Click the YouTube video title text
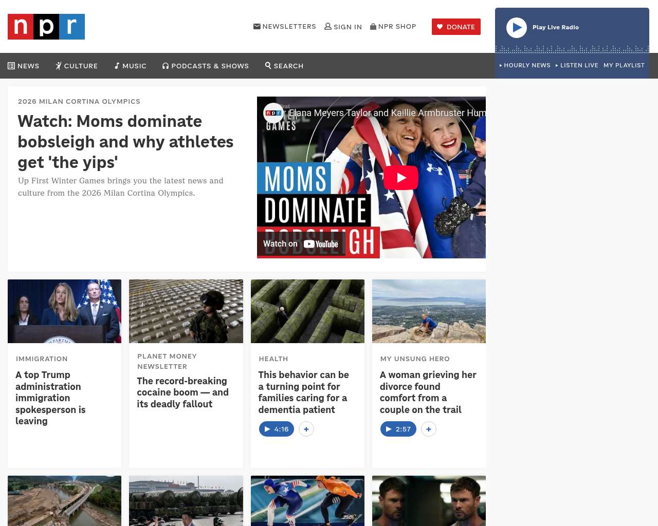 [387, 113]
